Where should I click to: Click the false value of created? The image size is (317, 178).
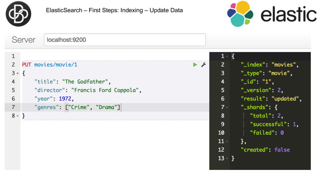tap(282, 150)
